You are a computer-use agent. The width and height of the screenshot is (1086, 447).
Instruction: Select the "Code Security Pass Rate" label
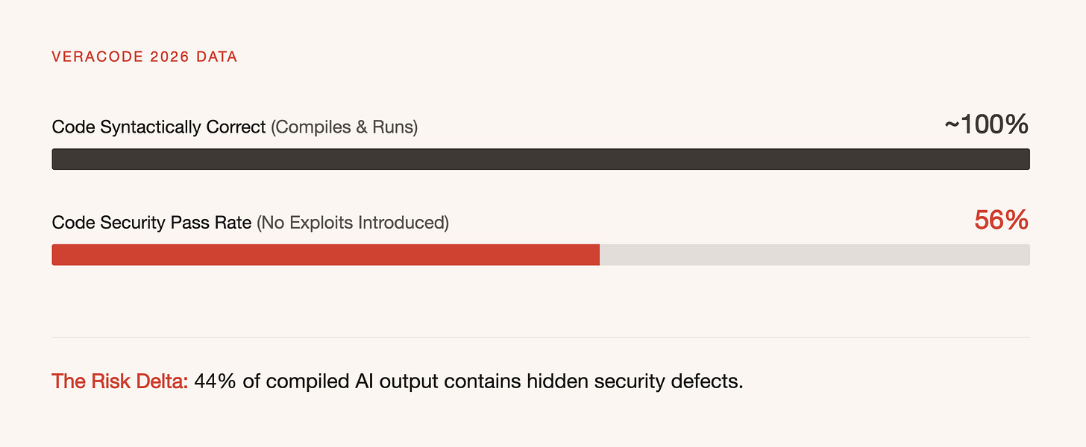[x=152, y=223]
